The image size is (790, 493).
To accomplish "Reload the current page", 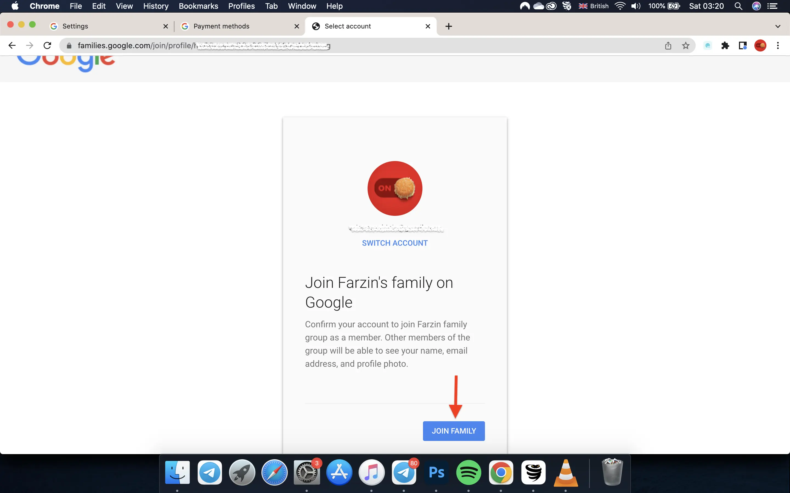I will [47, 46].
